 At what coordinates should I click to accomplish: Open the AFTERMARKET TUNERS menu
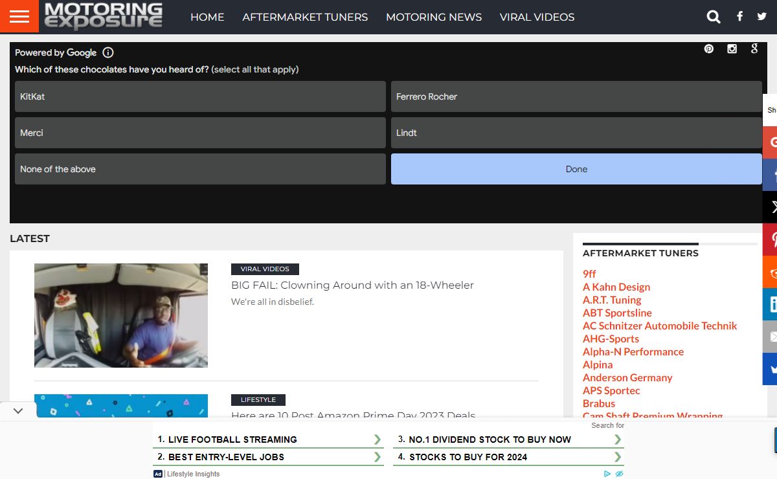(305, 17)
